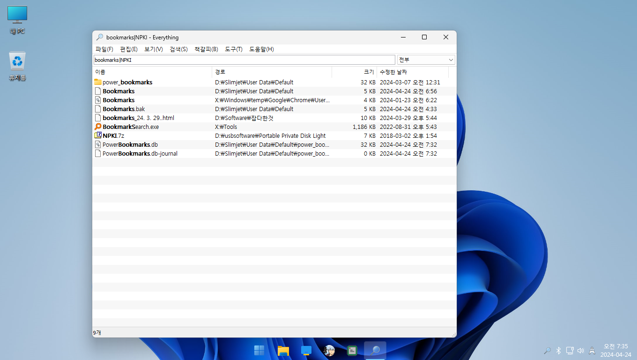Click the NPKI.7z archive icon
The height and width of the screenshot is (360, 637).
pyautogui.click(x=98, y=135)
